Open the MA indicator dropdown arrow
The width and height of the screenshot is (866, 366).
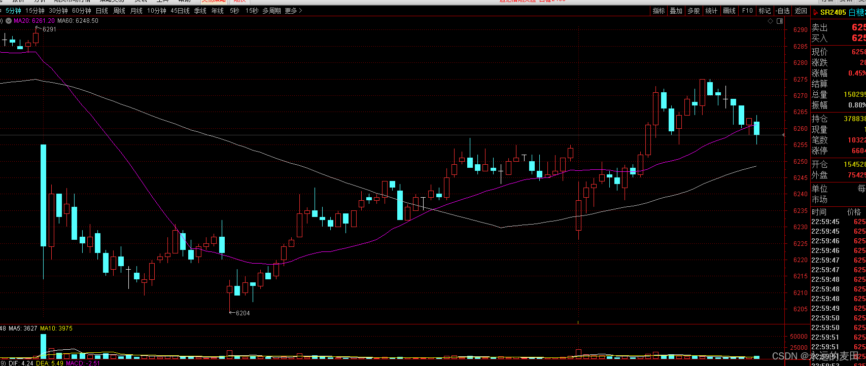(9, 21)
